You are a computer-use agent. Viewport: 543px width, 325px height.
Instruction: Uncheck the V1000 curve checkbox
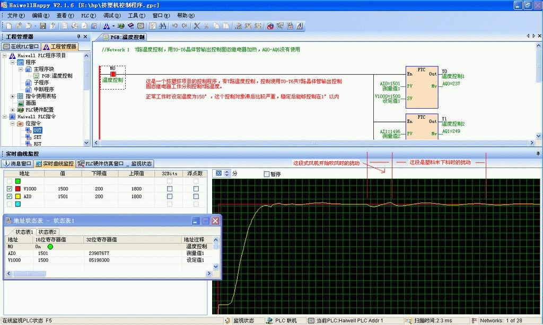tap(9, 189)
